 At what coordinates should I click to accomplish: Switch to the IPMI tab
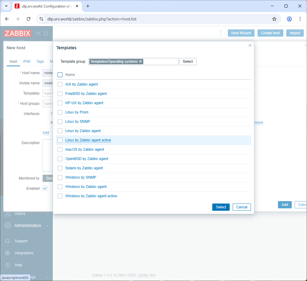coord(27,61)
